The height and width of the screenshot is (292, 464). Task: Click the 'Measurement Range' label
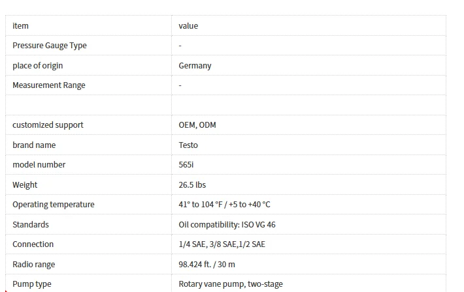coord(49,85)
